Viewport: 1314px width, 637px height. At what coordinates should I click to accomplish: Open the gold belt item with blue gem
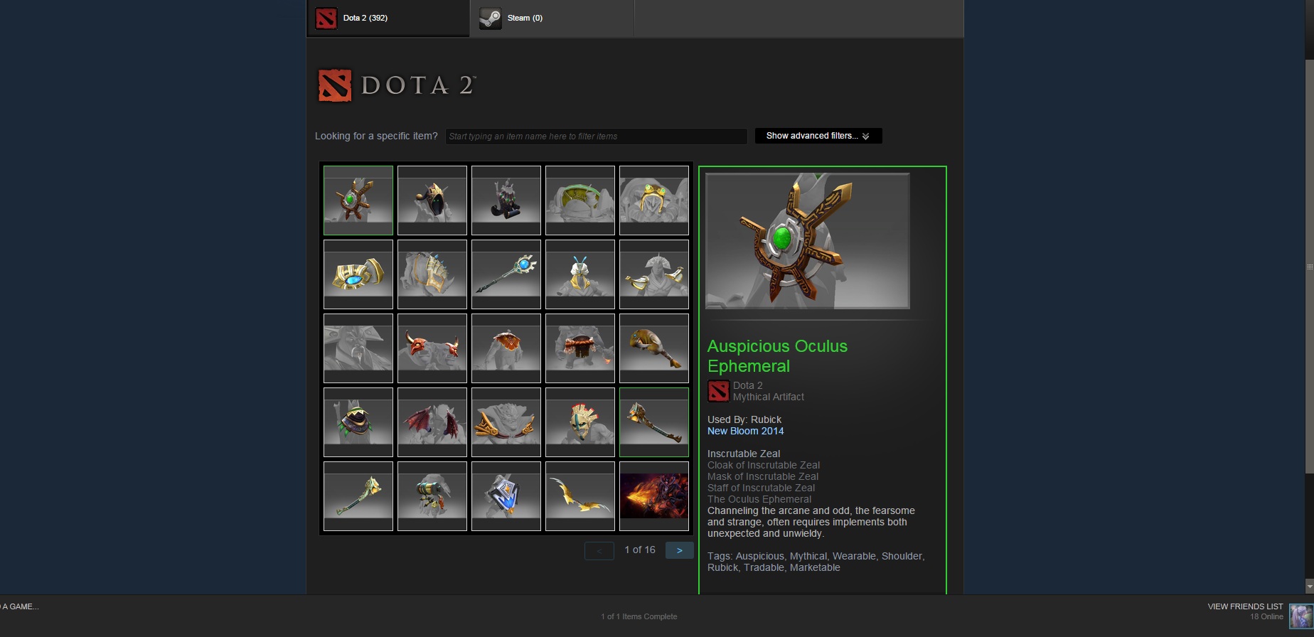tap(358, 274)
